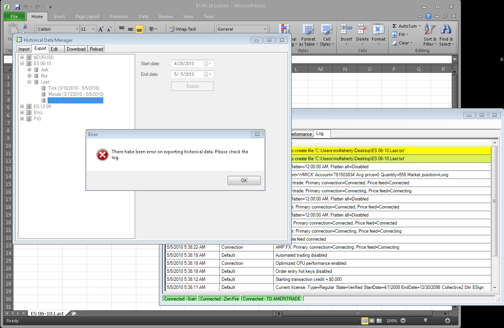The width and height of the screenshot is (504, 328).
Task: Click the zoom slider in Excel status bar
Action: pyautogui.click(x=425, y=321)
